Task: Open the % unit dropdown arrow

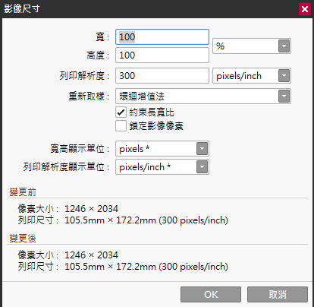Action: click(284, 46)
